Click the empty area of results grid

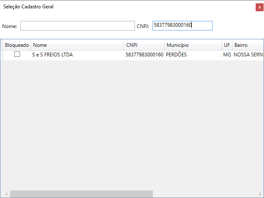(132, 125)
